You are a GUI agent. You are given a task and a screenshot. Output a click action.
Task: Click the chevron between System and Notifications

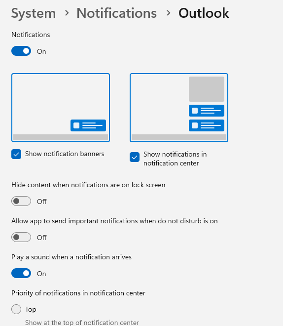67,13
